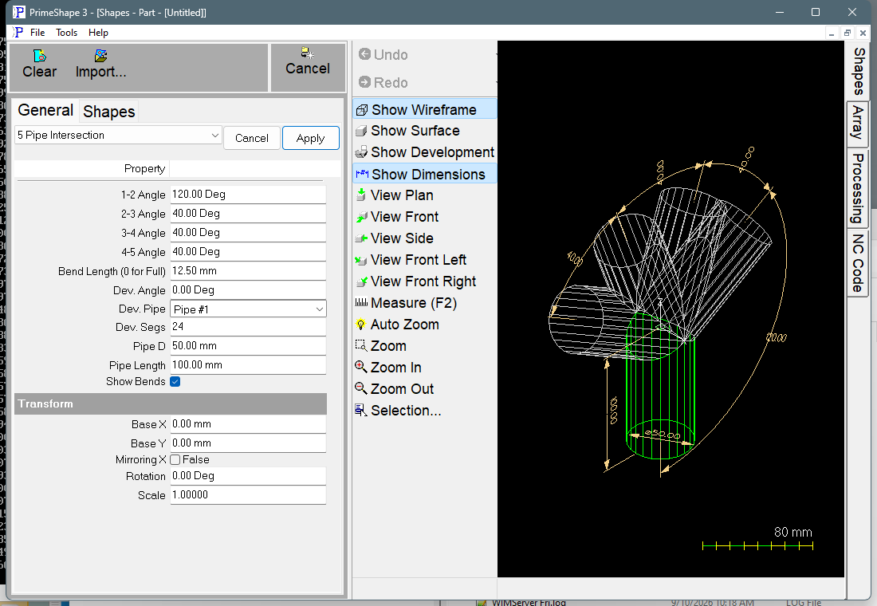Edit the 1-2 Angle field
Screen dimensions: 877x606
point(248,195)
